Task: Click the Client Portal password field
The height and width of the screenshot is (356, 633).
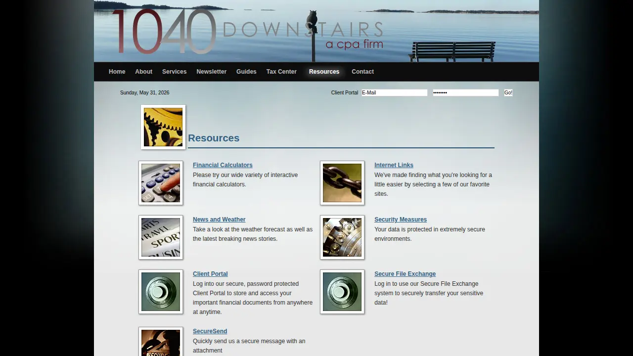Action: click(465, 92)
